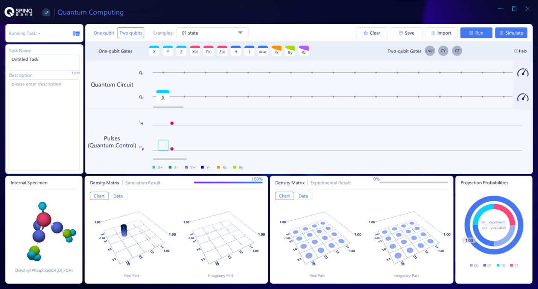The image size is (538, 289).
Task: Click the "Quantum Computing" title text
Action: [90, 12]
